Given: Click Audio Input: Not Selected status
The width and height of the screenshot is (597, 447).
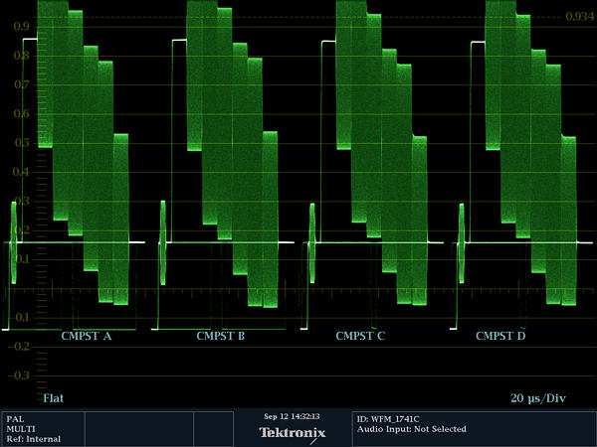Looking at the screenshot, I should click(x=410, y=429).
